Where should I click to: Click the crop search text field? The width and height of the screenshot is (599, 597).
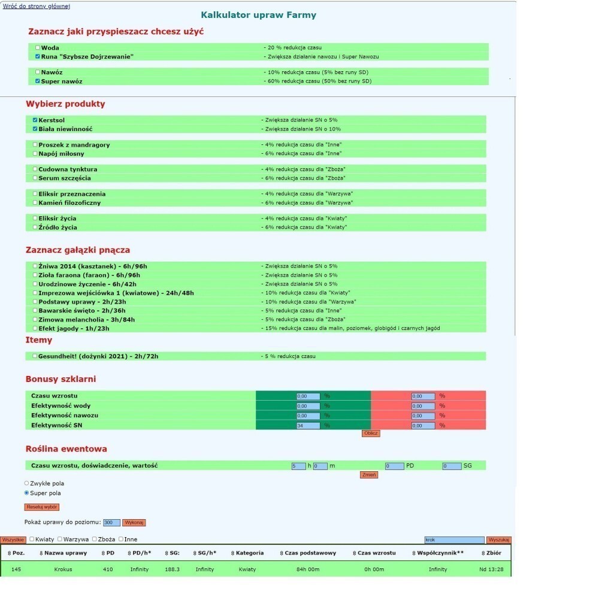[x=453, y=540]
